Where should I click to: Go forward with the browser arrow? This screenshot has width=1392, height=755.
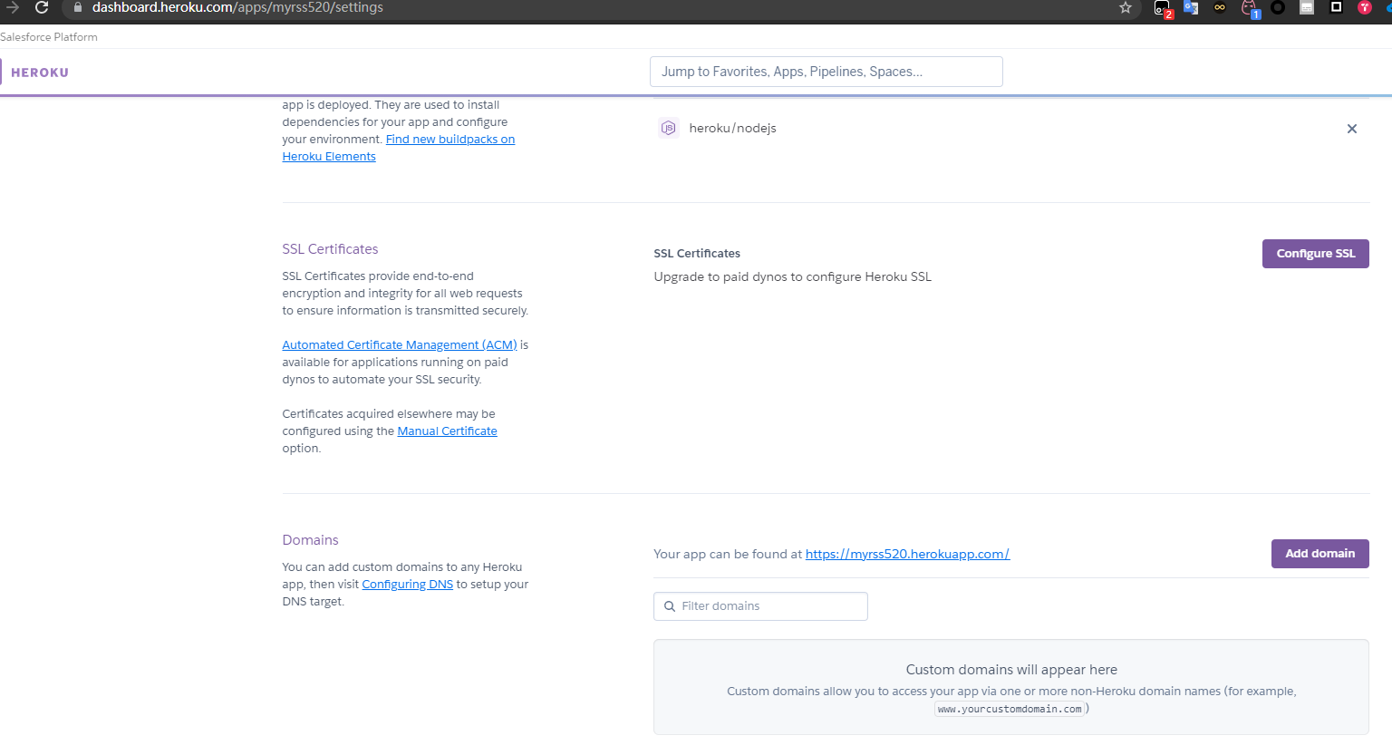(x=13, y=7)
